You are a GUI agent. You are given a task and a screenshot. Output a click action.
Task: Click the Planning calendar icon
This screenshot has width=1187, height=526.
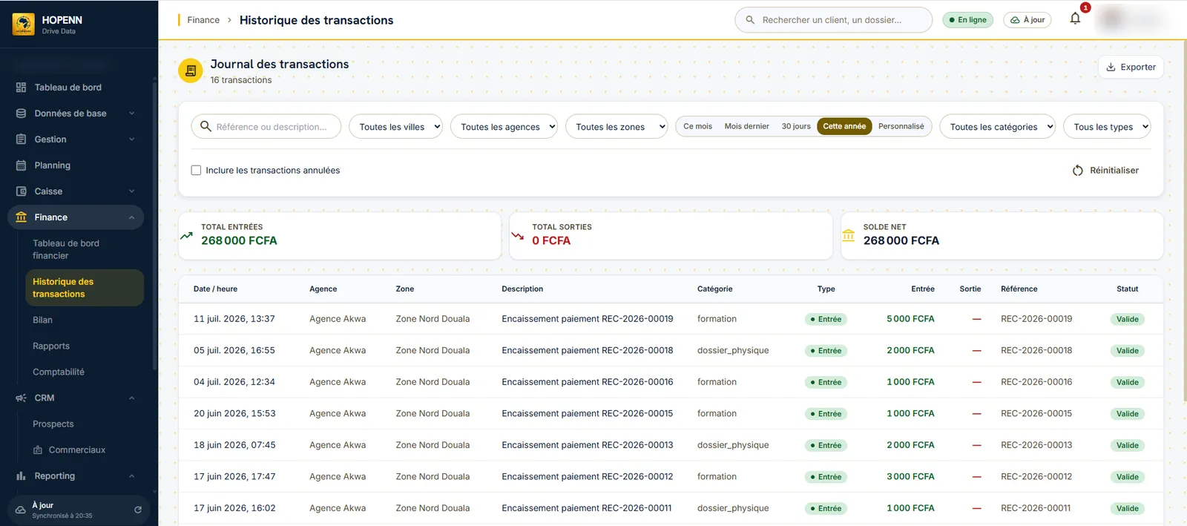point(21,165)
